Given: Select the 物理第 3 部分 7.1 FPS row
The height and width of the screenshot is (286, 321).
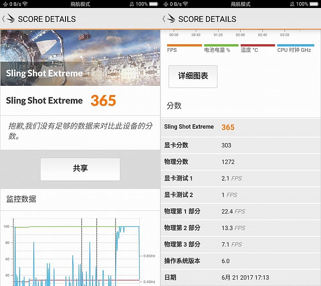Looking at the screenshot, I should [241, 244].
